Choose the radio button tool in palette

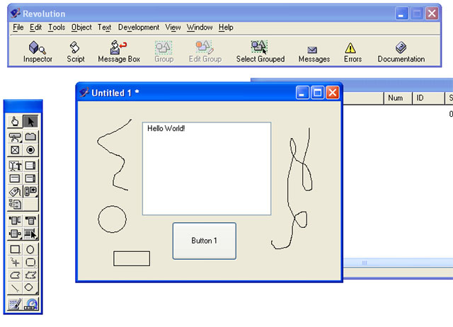(30, 150)
